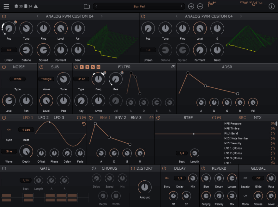This screenshot has width=278, height=207.
Task: Click the warning triangle icon
Action: point(36,6)
